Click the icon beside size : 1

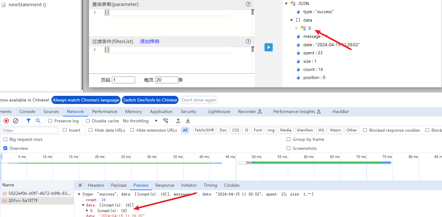click(299, 61)
